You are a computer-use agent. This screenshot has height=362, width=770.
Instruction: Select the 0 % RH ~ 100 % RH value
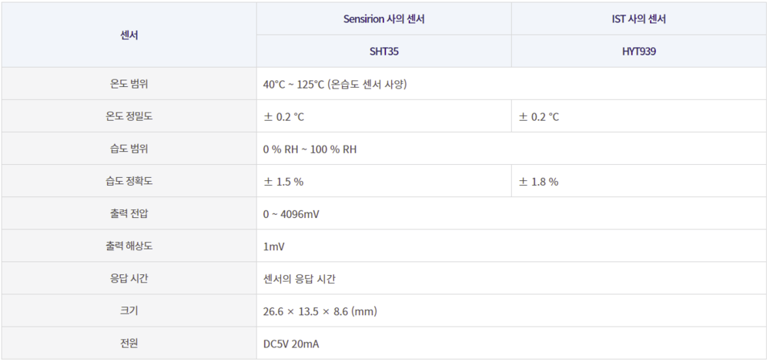coord(310,149)
